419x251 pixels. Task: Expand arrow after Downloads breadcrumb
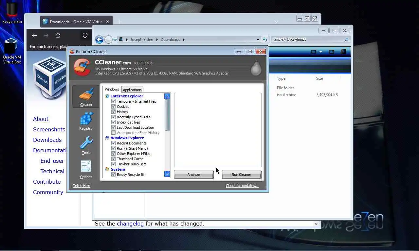pos(184,40)
